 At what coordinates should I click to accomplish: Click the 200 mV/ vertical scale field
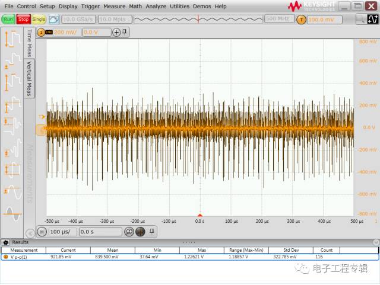pos(66,32)
